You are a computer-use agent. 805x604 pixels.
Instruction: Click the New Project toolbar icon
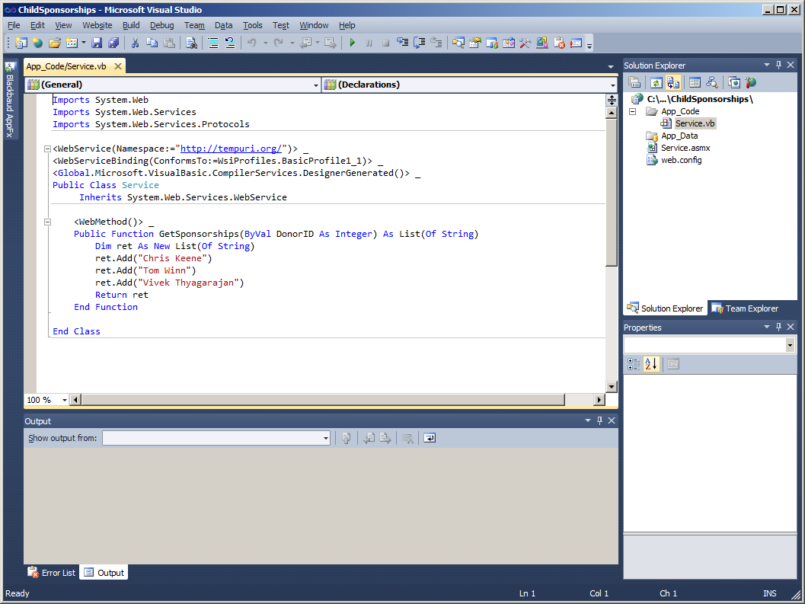(x=21, y=43)
